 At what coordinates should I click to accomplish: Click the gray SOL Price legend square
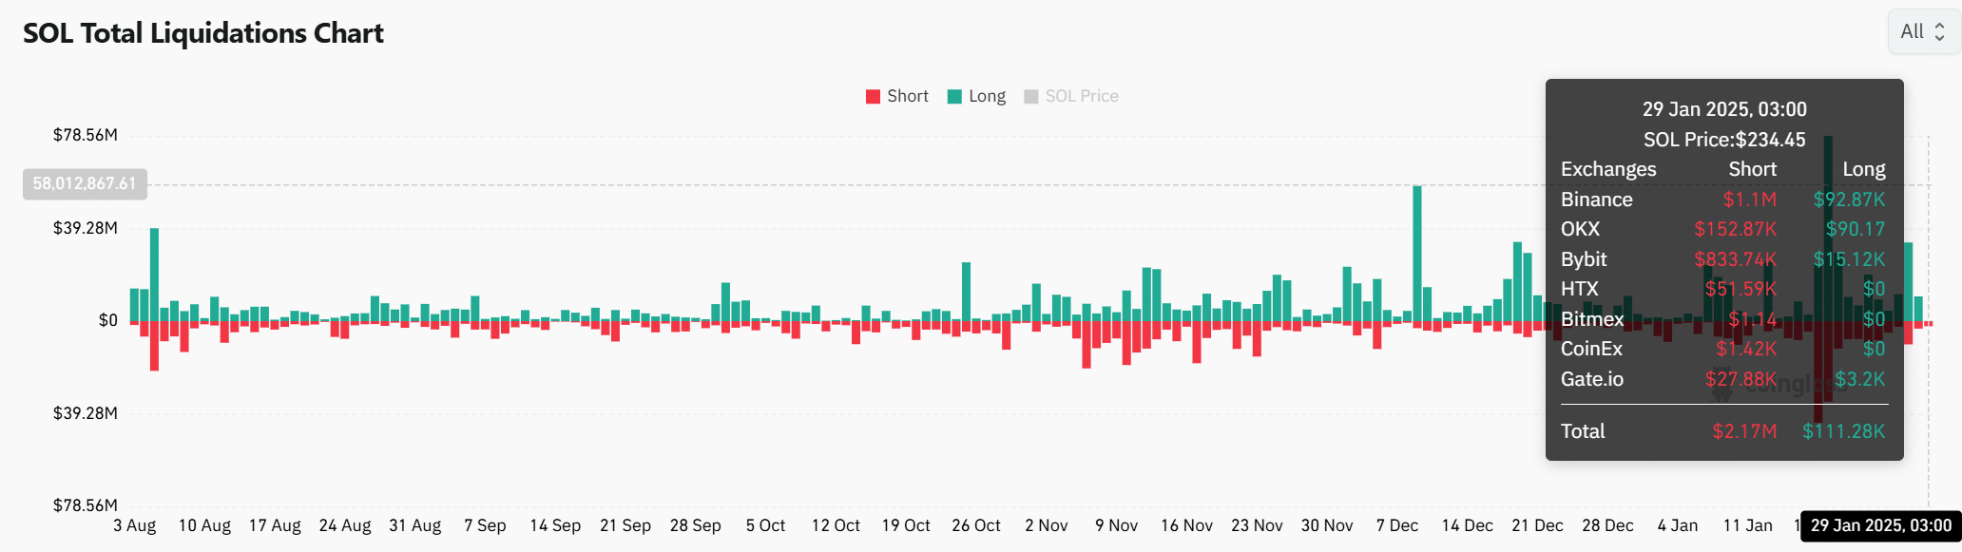[x=1030, y=96]
